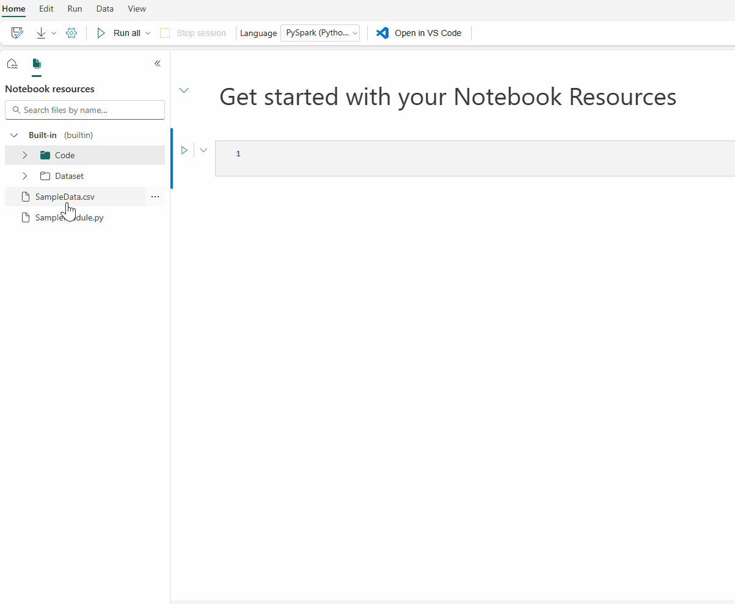Open the Run all dropdown arrow
735x604 pixels.
(147, 33)
